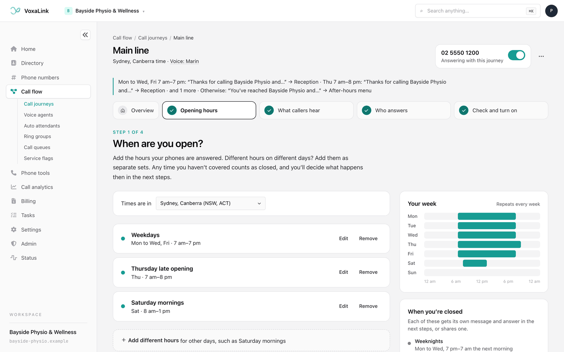This screenshot has height=352, width=564.
Task: Click the Settings gear icon
Action: (x=14, y=230)
